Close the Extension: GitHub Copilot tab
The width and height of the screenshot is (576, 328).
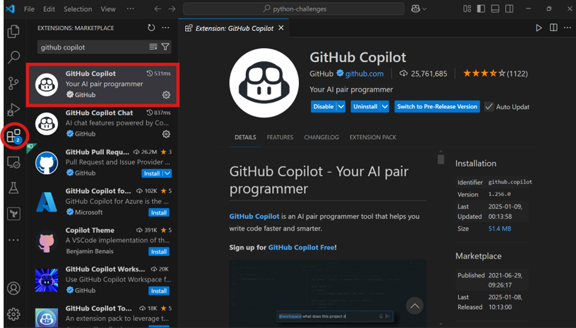[x=281, y=28]
